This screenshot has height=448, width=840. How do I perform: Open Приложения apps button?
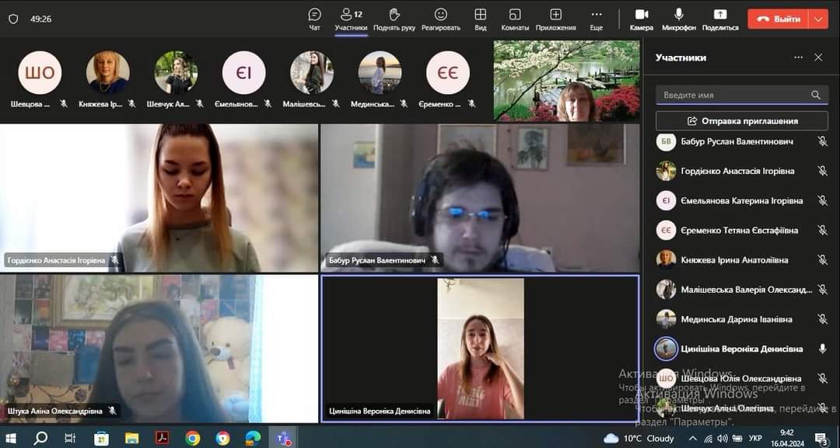click(x=555, y=19)
